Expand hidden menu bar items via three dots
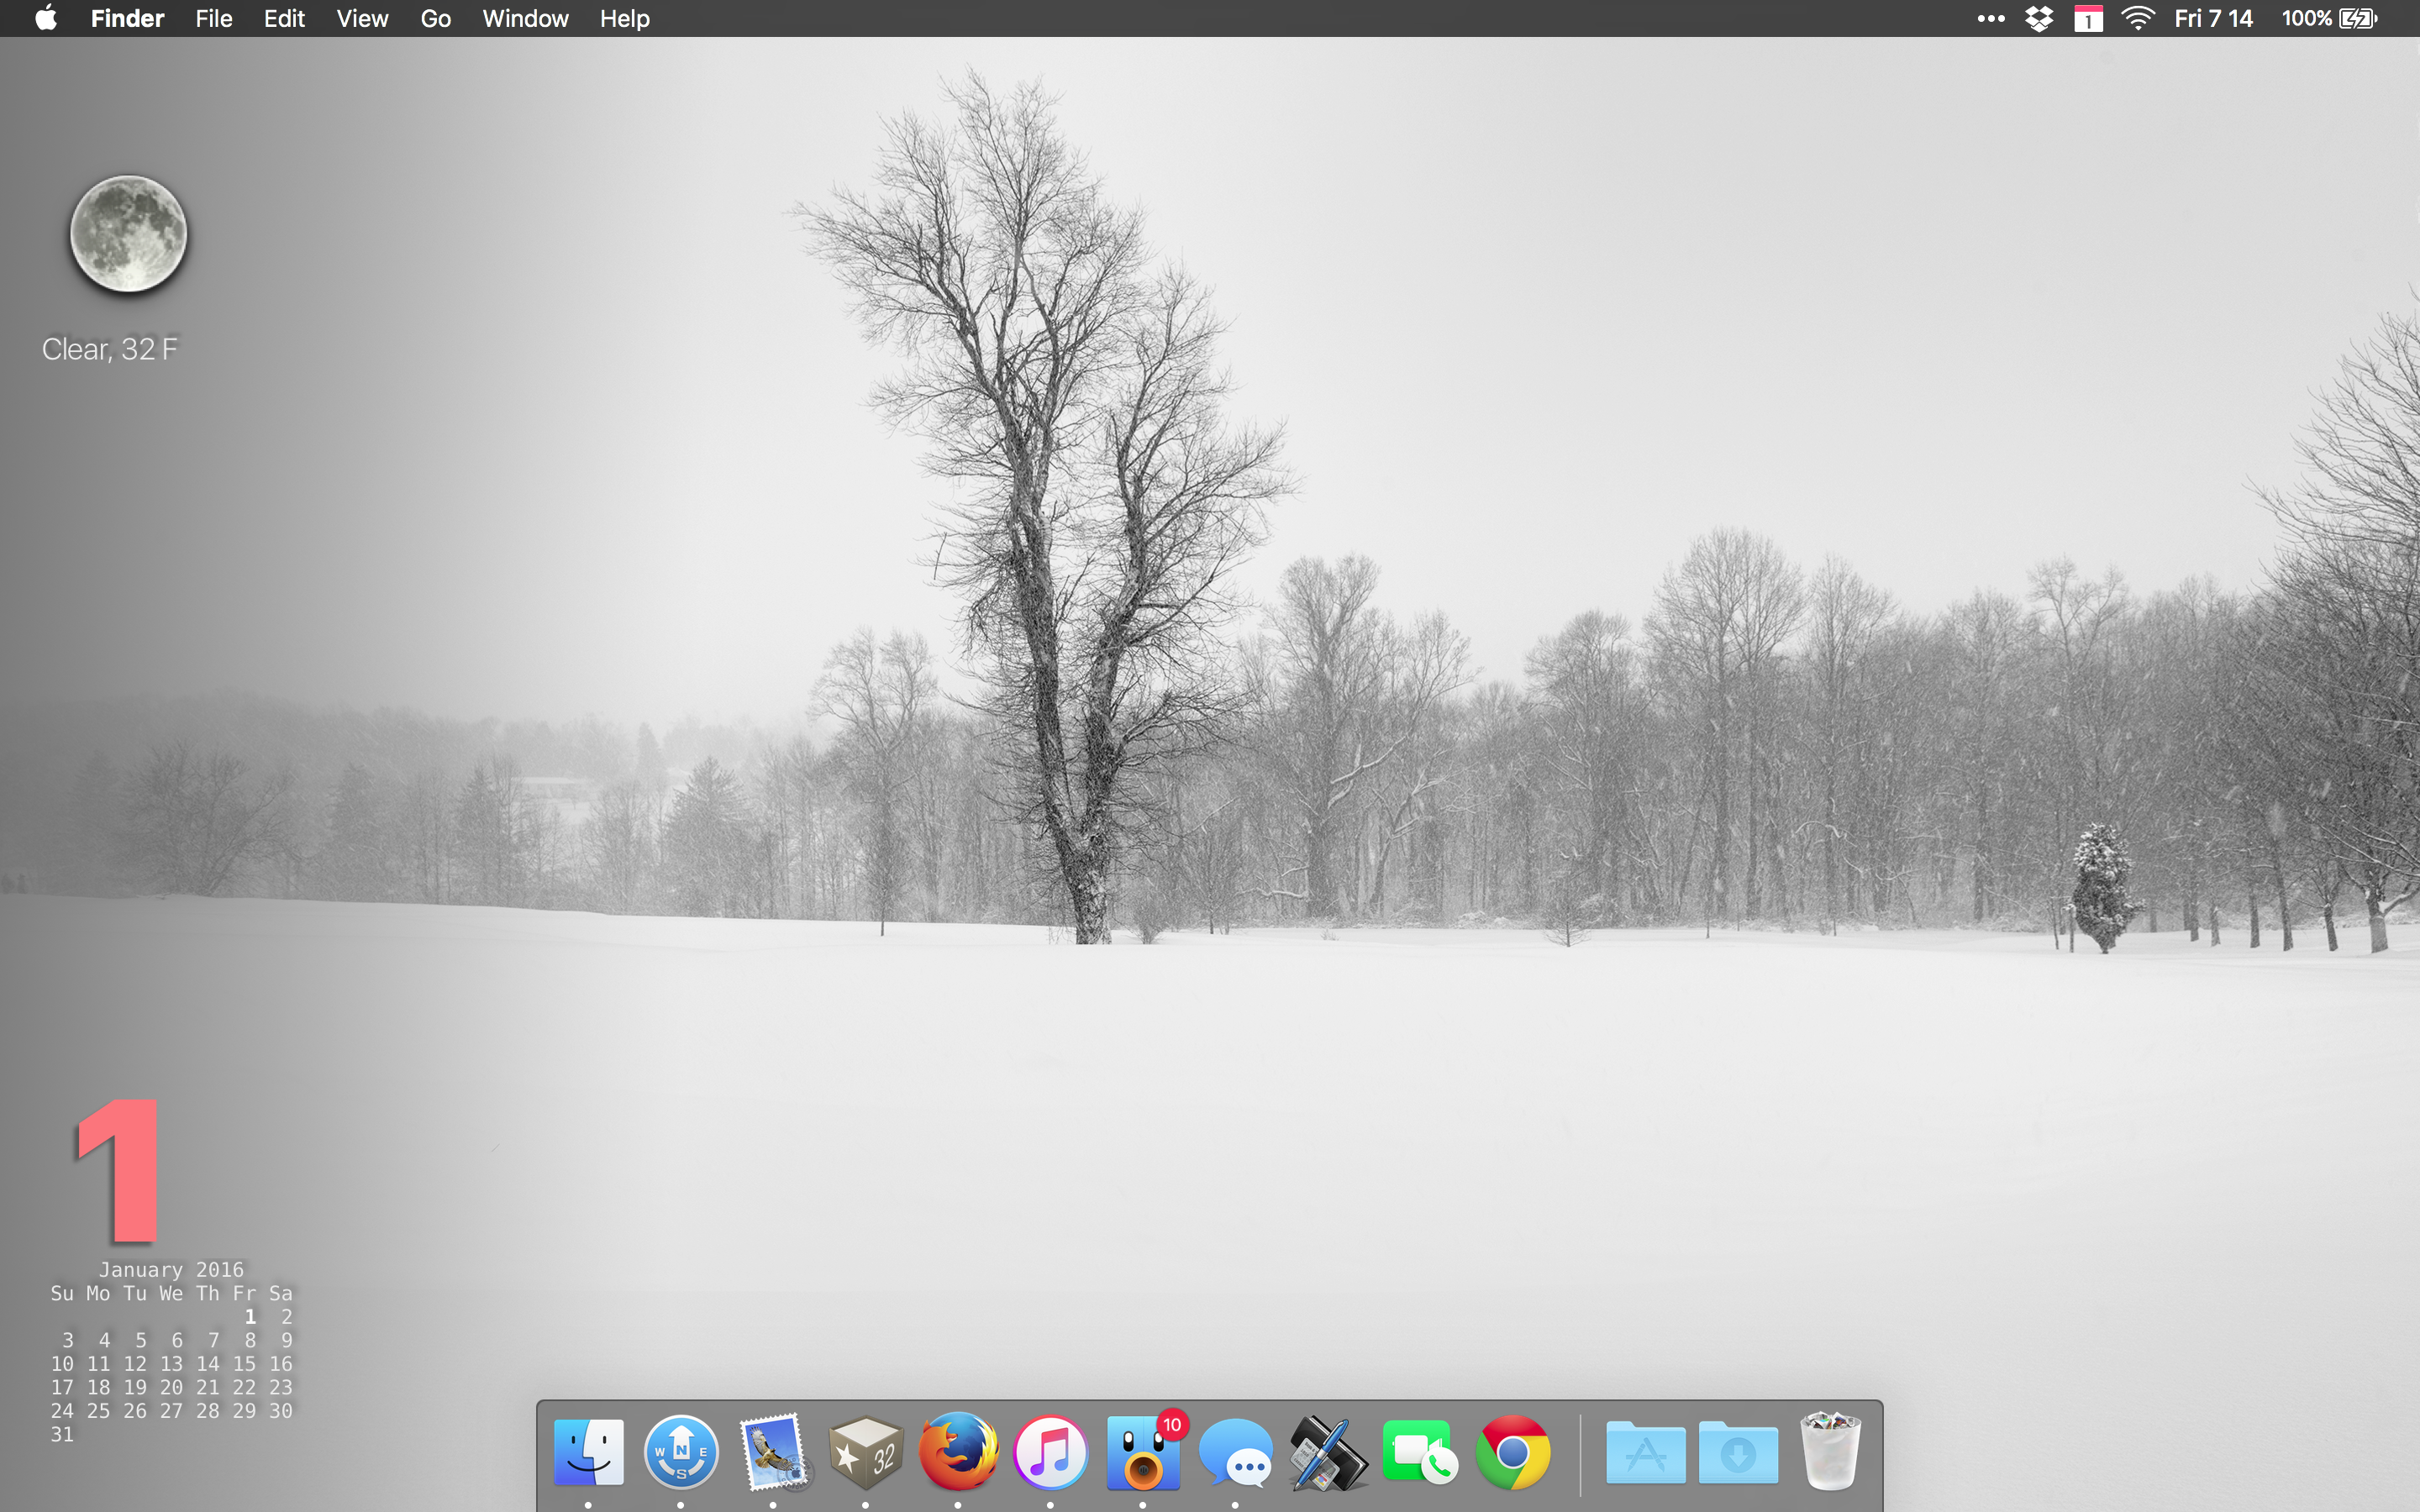The width and height of the screenshot is (2420, 1512). point(1990,19)
